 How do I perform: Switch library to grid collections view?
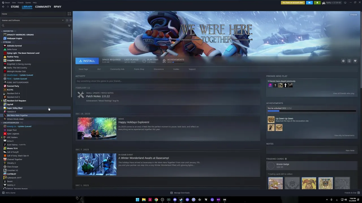pyautogui.click(x=69, y=14)
